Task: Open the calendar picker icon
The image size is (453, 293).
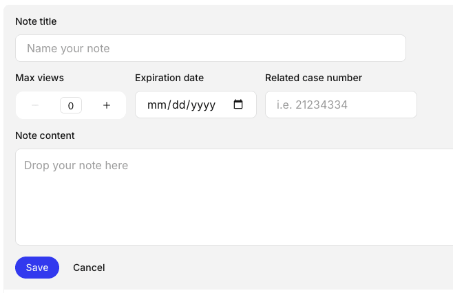Action: coord(238,105)
